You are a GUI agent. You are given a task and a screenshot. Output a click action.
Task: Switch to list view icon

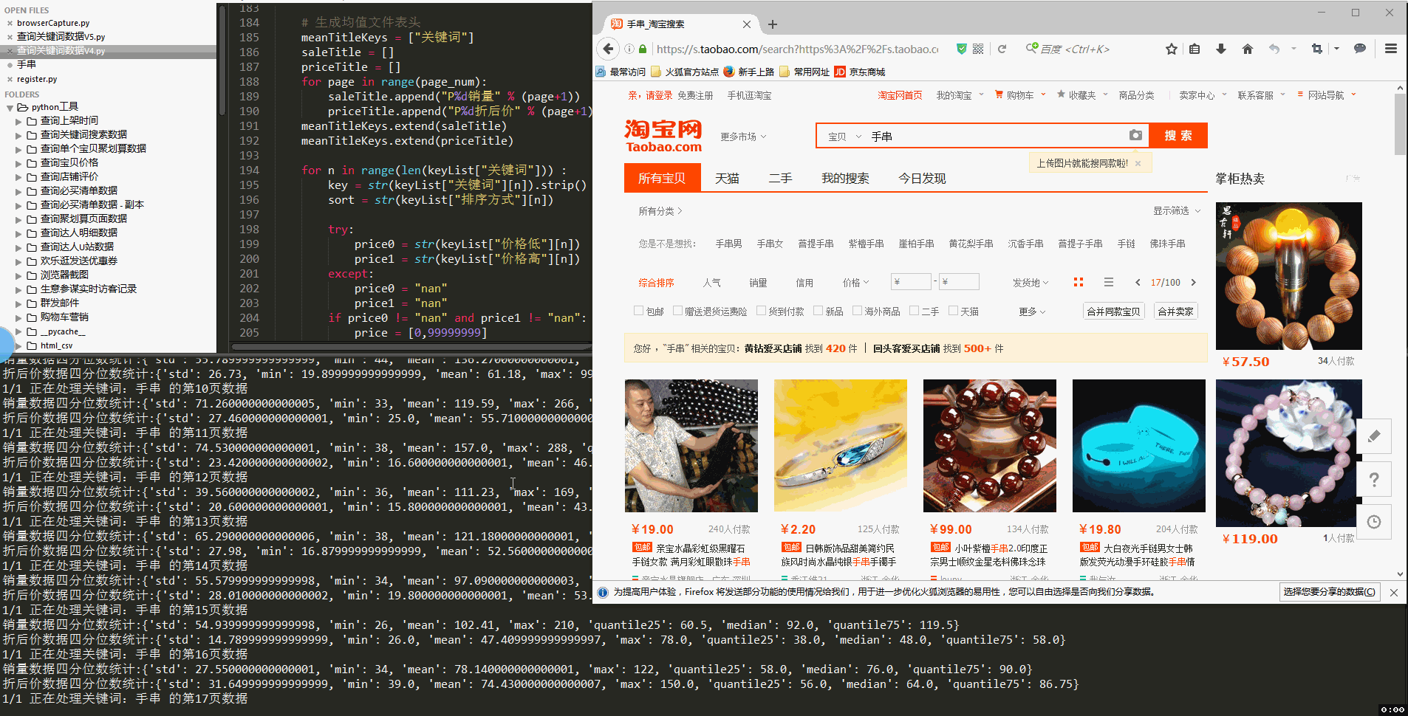pyautogui.click(x=1109, y=282)
